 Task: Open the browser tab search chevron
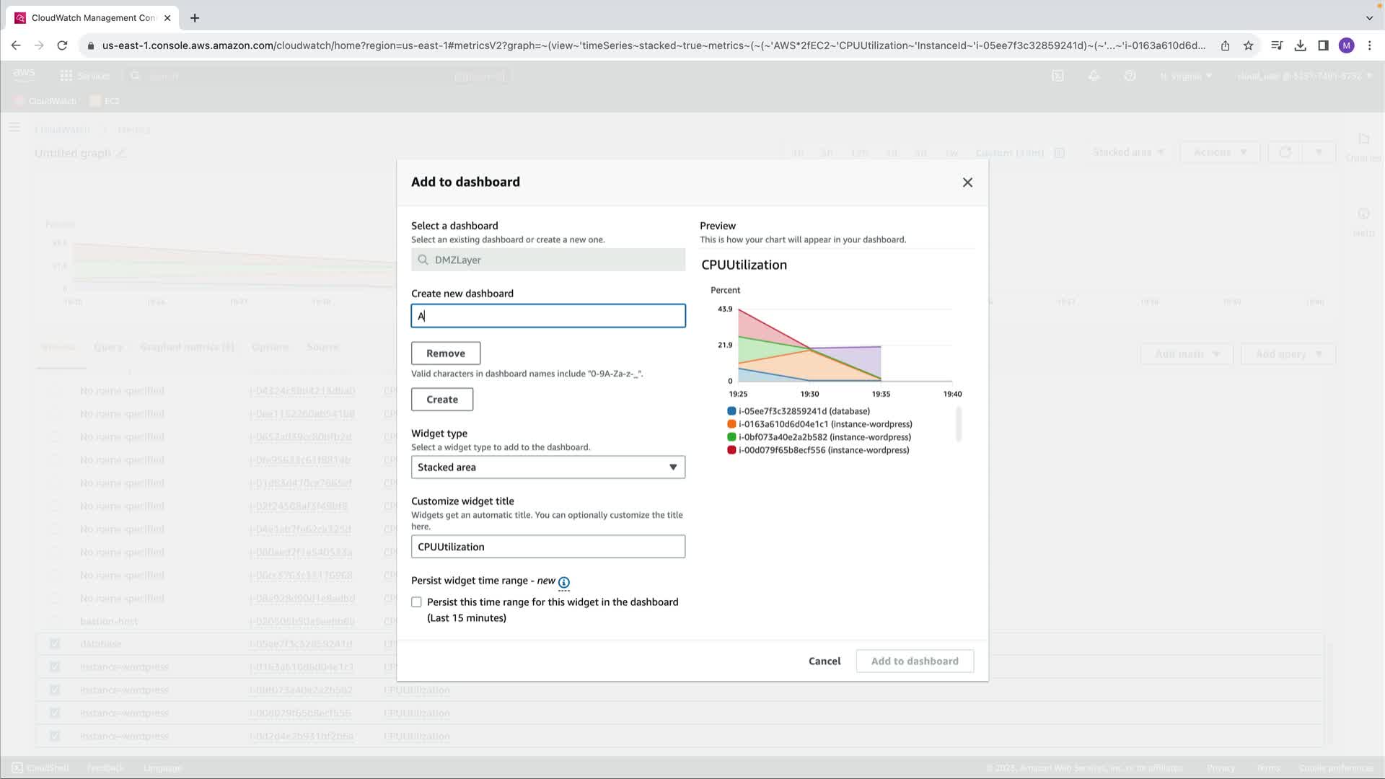pyautogui.click(x=1369, y=18)
